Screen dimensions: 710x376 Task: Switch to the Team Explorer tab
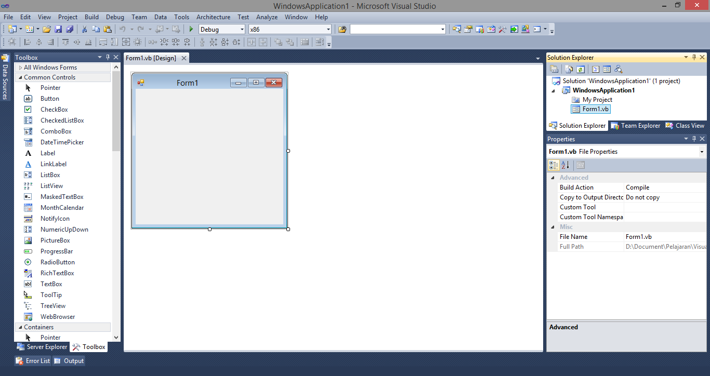tap(636, 126)
